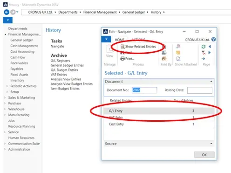Switch to the ACTIONS ribbon tab
Viewport: 231px width, 173px height.
[138, 40]
